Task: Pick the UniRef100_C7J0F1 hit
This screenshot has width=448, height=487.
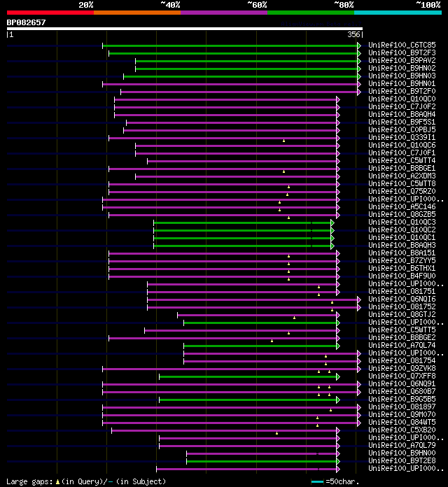Action: coord(402,153)
